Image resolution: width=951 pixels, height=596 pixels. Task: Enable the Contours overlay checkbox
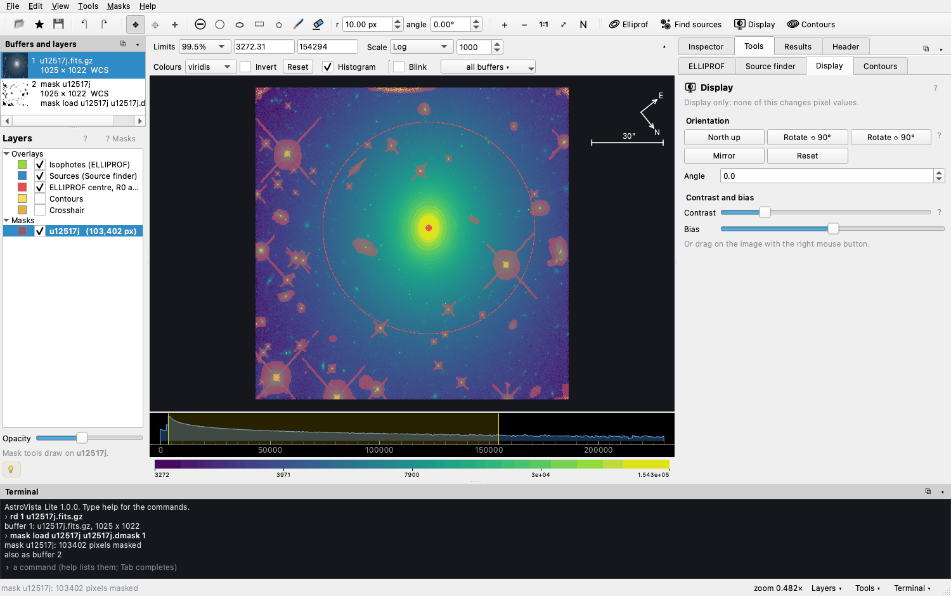point(40,198)
